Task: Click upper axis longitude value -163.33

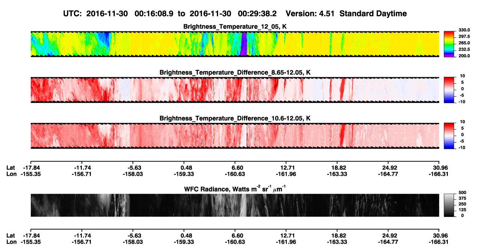Action: (337, 174)
